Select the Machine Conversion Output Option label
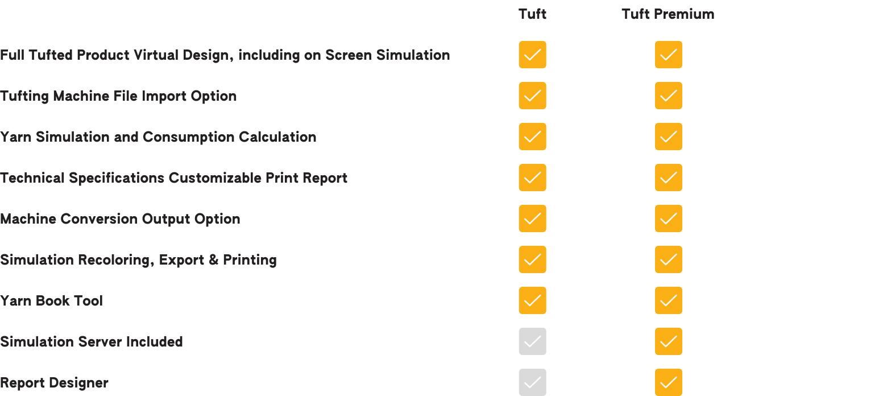Viewport: 887px width, 396px height. [x=120, y=219]
